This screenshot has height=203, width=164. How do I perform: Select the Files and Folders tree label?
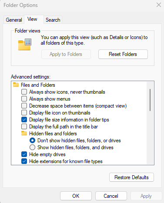tap(38, 85)
